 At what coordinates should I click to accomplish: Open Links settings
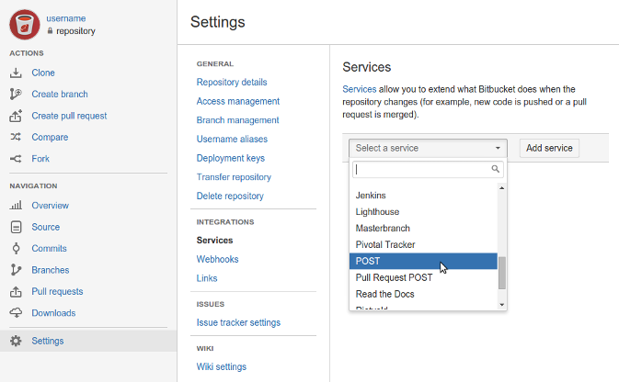pos(207,278)
